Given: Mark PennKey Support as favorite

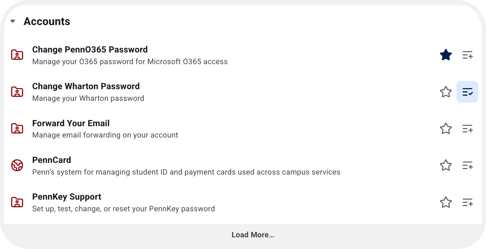Looking at the screenshot, I should (446, 202).
